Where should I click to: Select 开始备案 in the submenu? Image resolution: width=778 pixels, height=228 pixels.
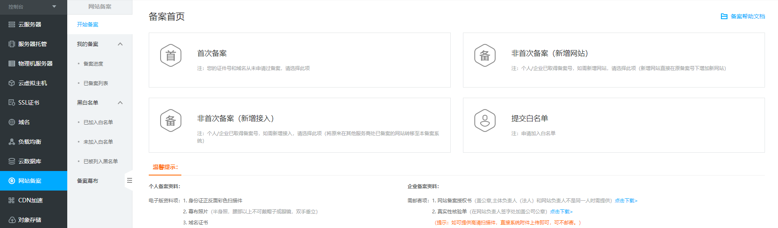pos(88,24)
